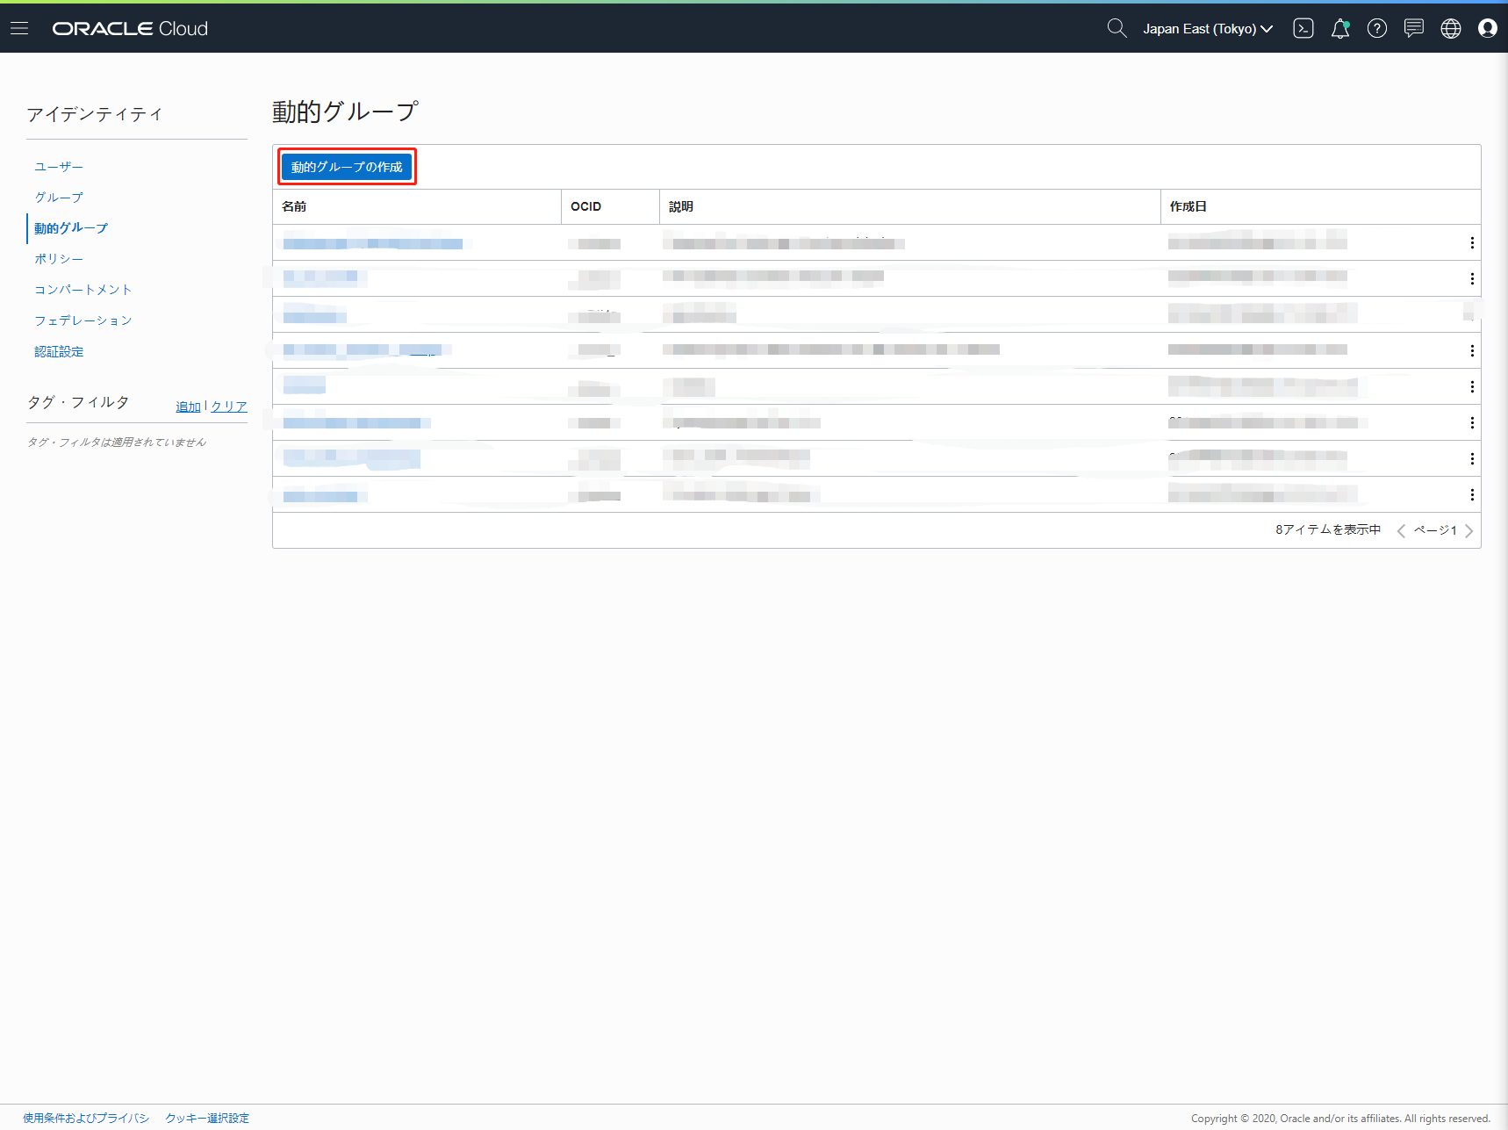
Task: Click the 追加 tag filter link
Action: [188, 407]
